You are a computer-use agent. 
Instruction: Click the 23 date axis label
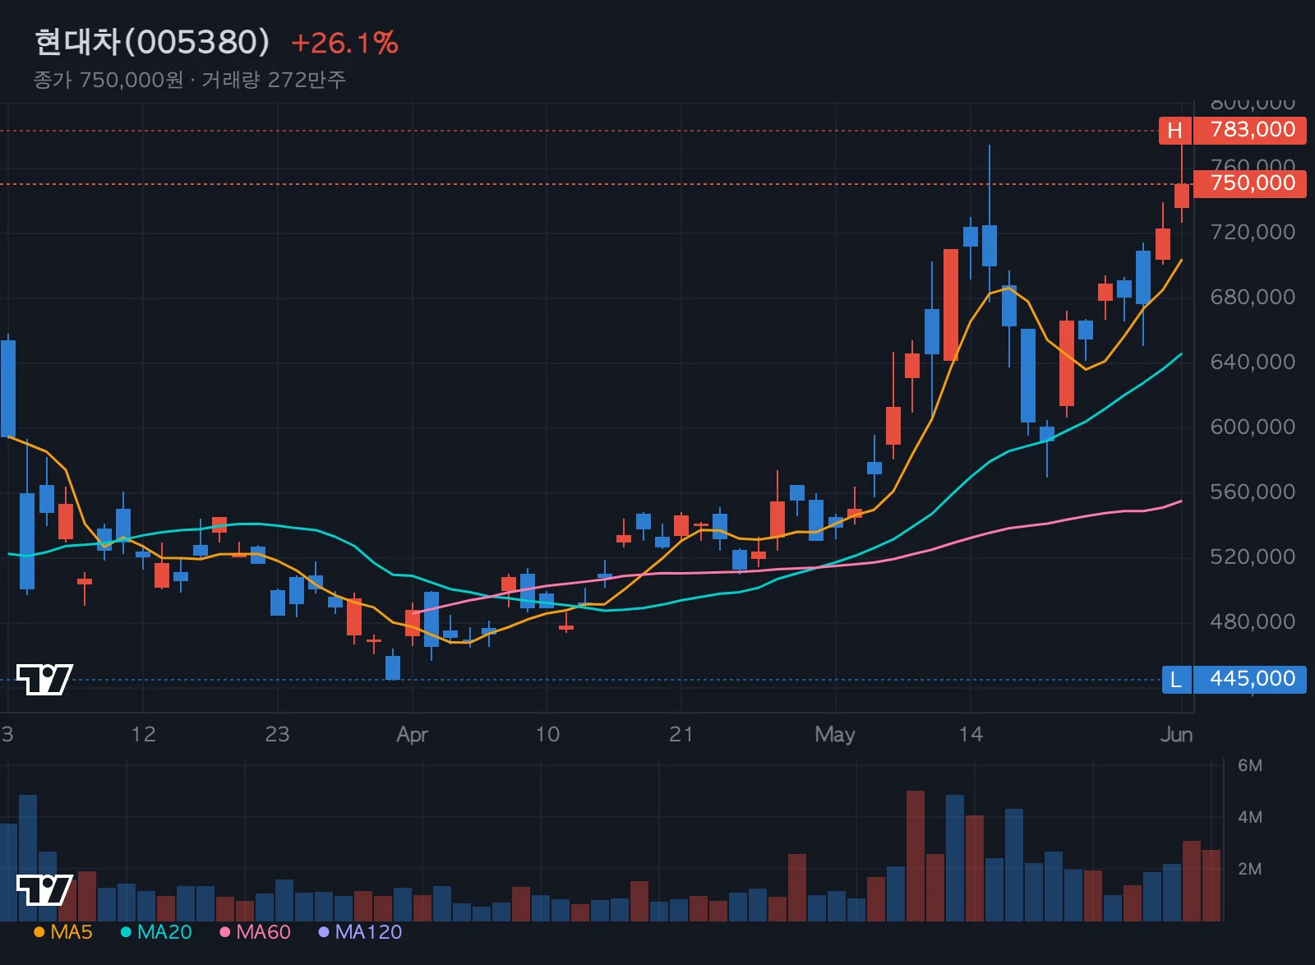[277, 734]
